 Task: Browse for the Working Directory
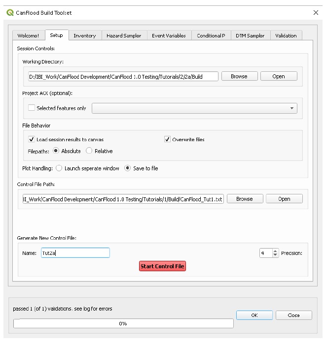click(239, 76)
